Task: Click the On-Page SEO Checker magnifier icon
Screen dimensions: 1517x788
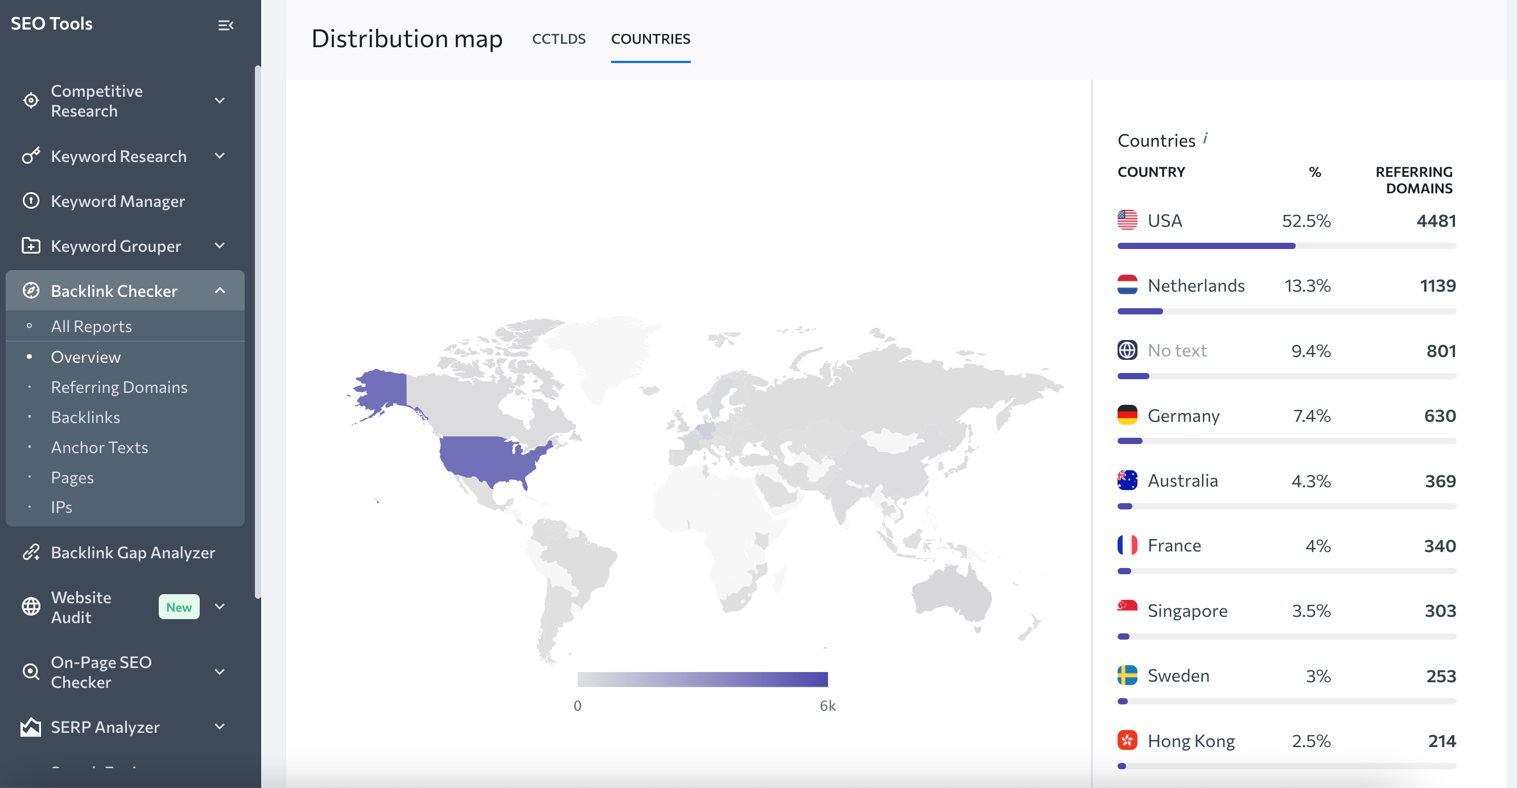Action: coord(31,671)
